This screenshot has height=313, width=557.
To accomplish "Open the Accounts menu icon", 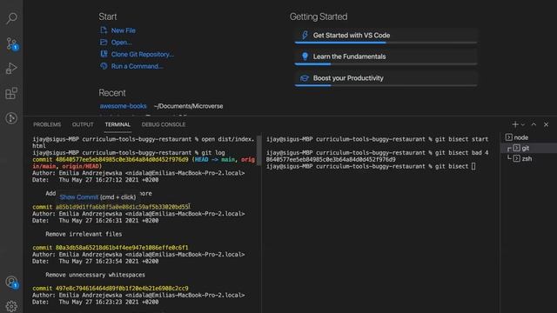I will (x=11, y=282).
